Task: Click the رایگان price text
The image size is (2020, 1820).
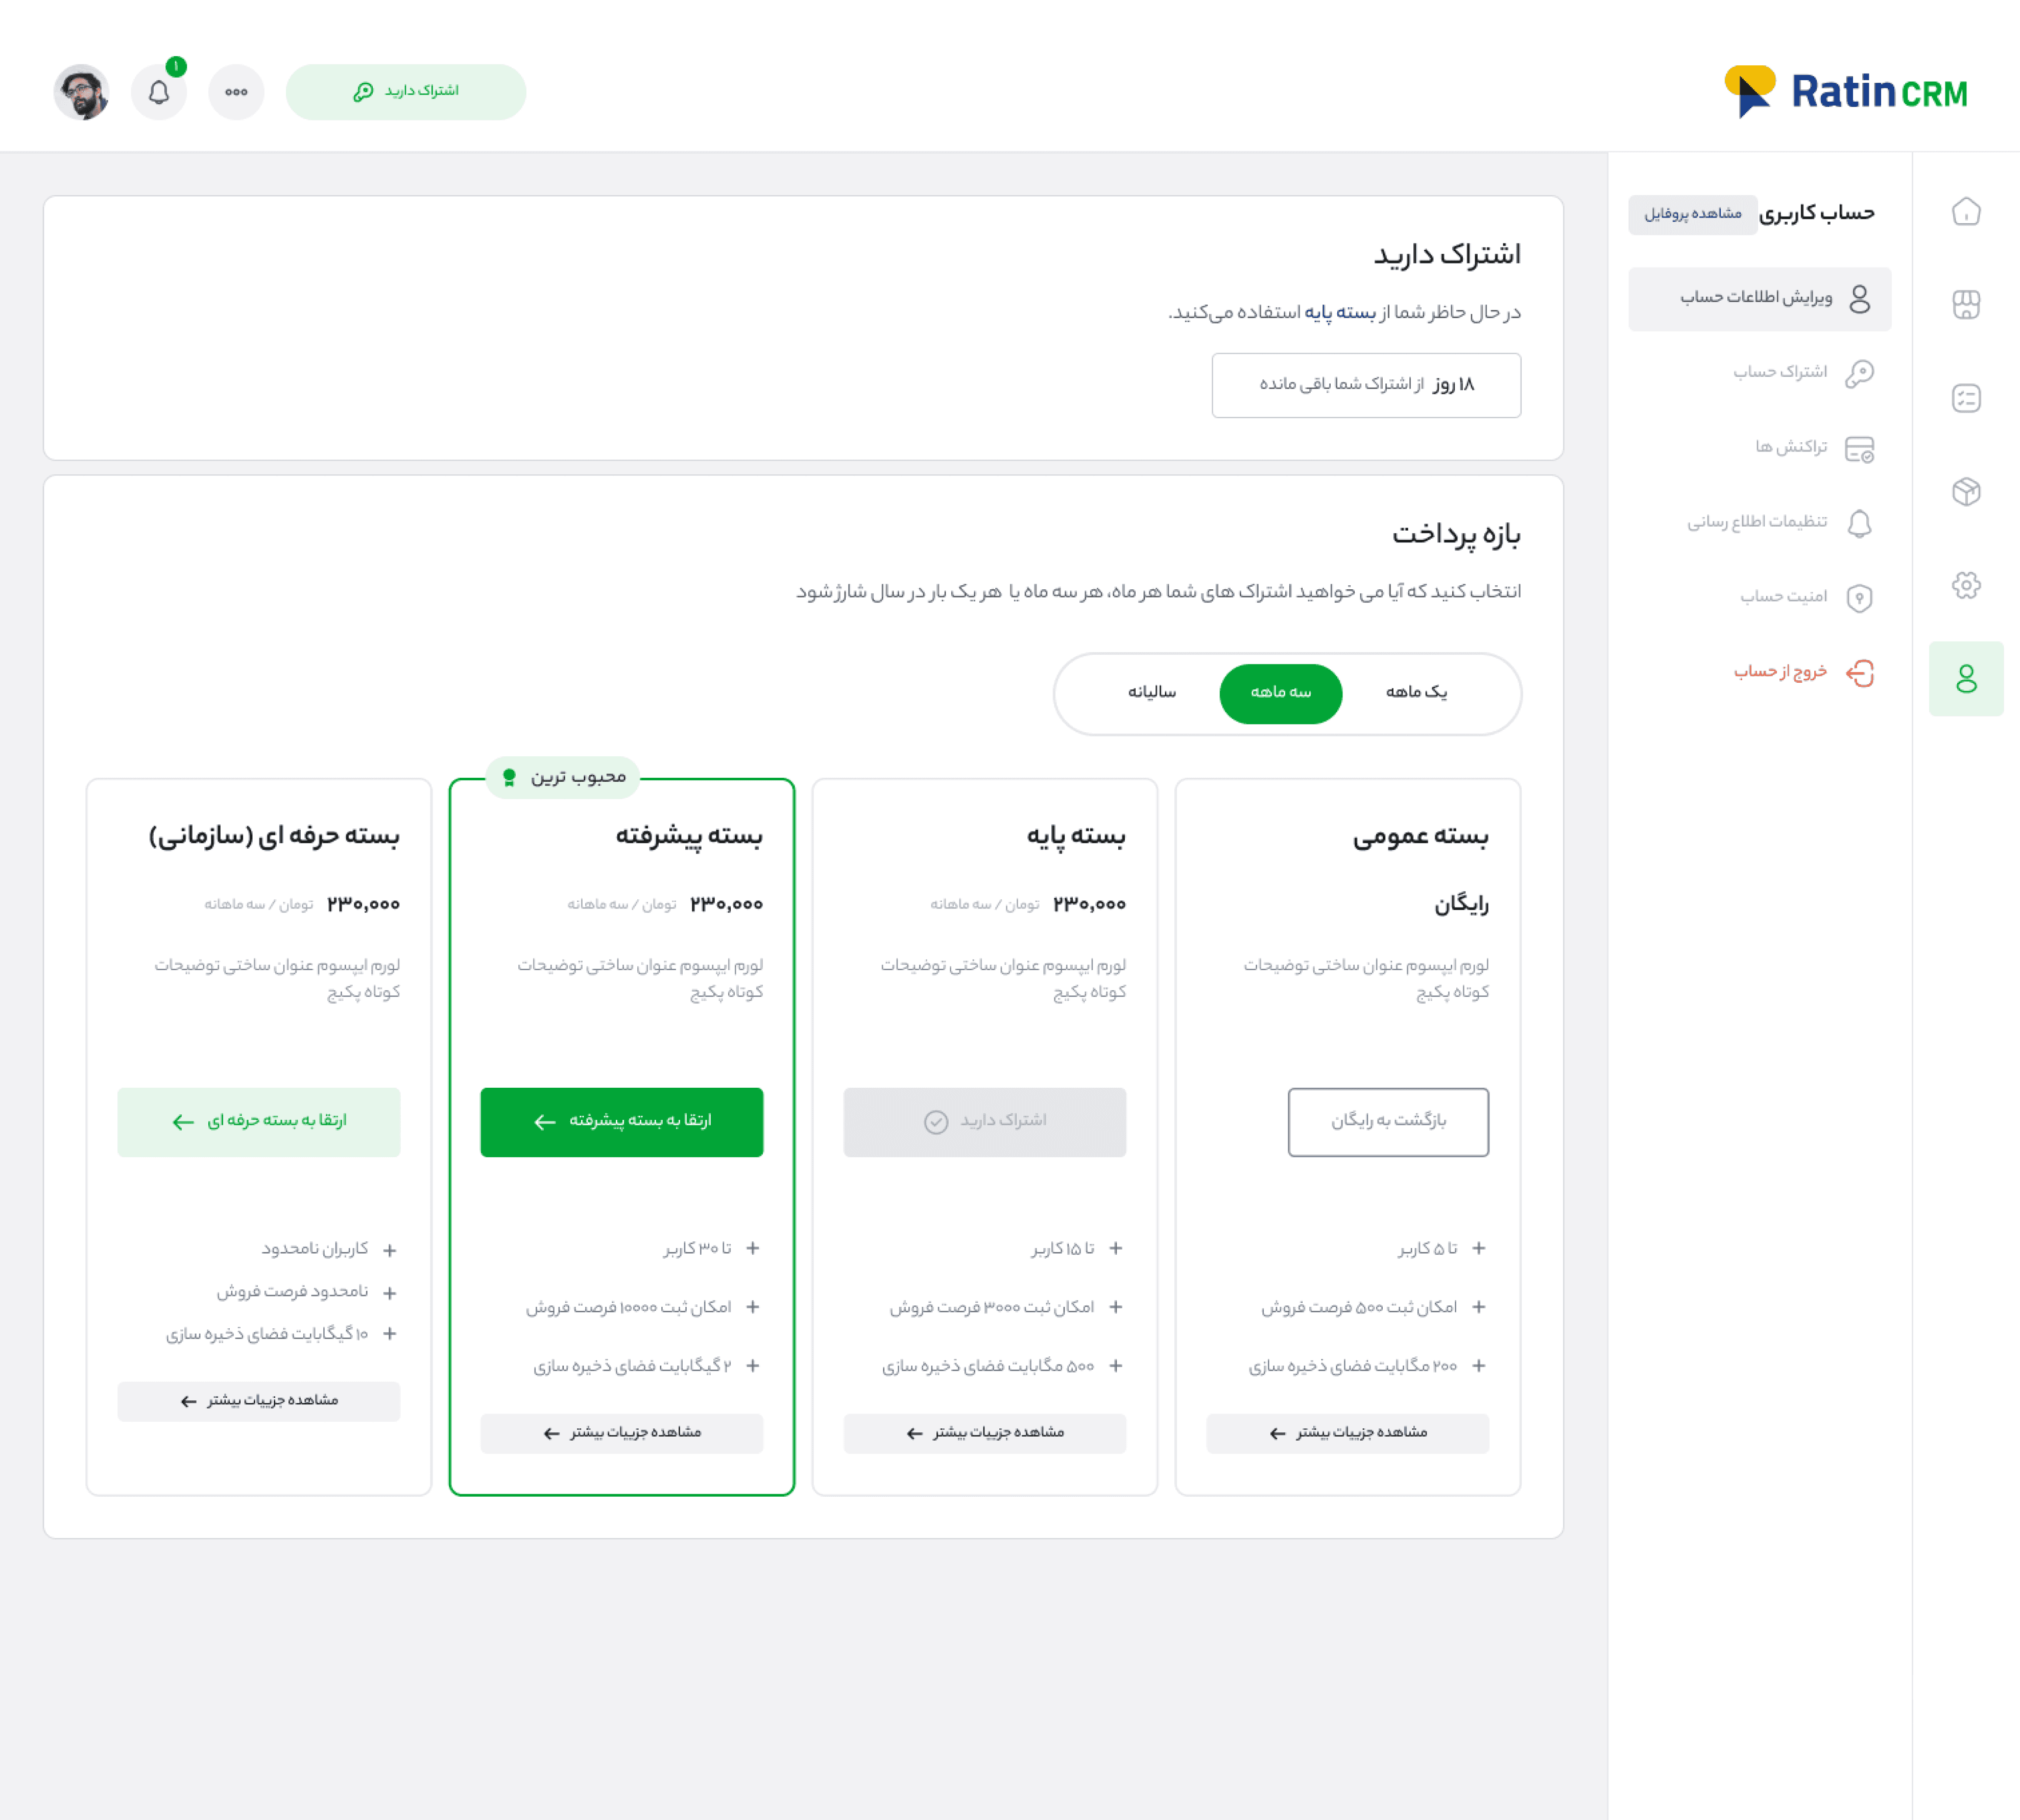Action: 1461,904
